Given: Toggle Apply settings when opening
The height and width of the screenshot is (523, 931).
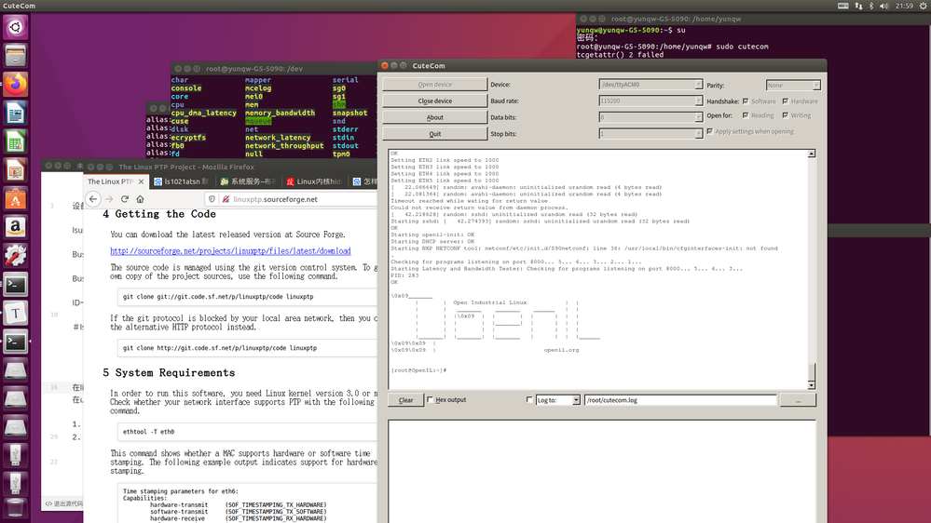Looking at the screenshot, I should pos(709,131).
